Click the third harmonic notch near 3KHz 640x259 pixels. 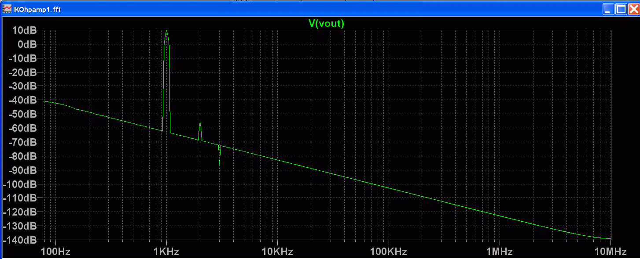[x=219, y=163]
